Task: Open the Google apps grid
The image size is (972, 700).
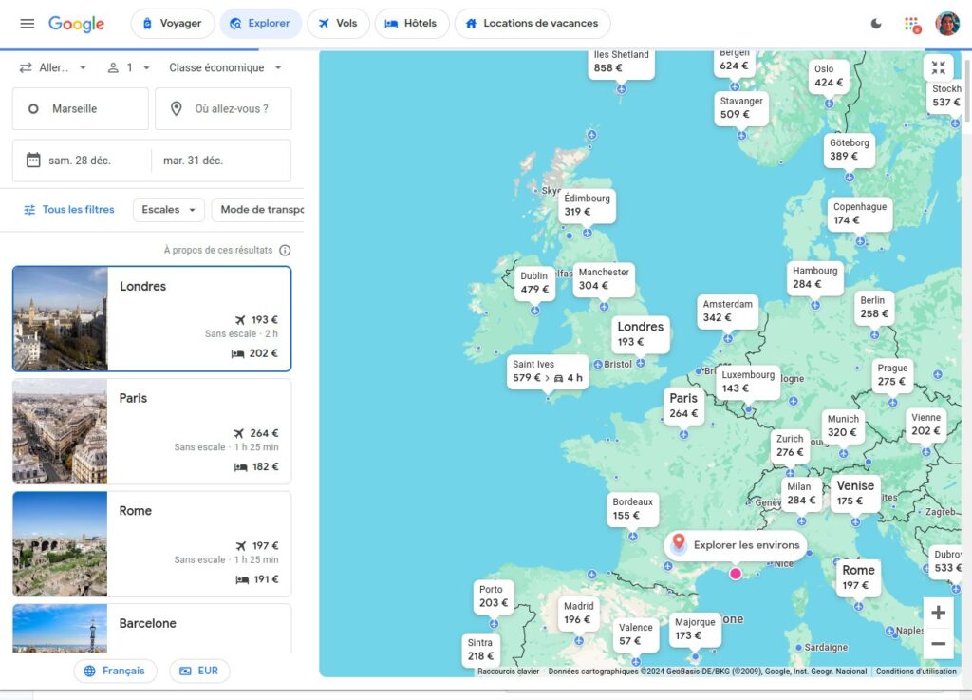Action: [911, 24]
